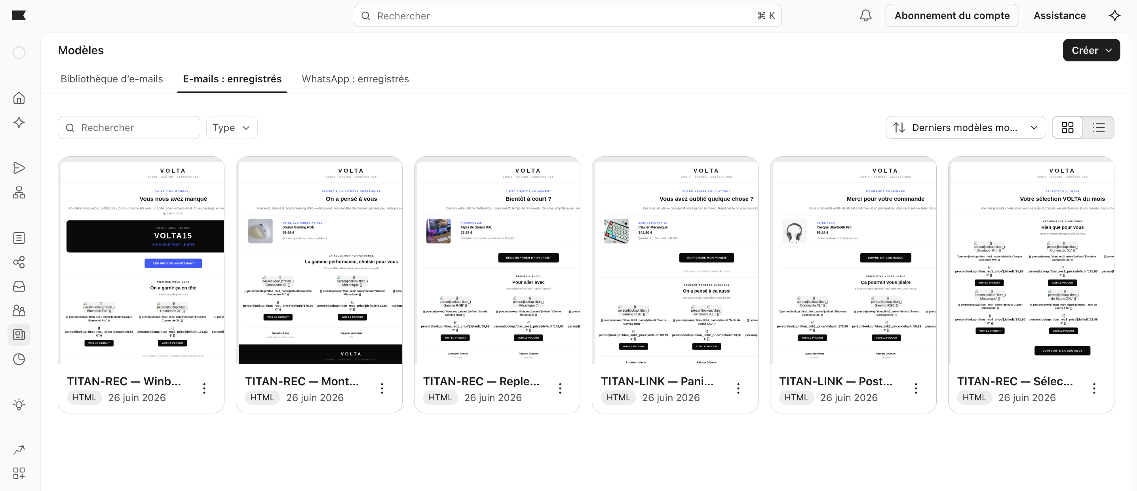Open the Home sidebar icon
This screenshot has height=491, width=1137.
[x=19, y=98]
